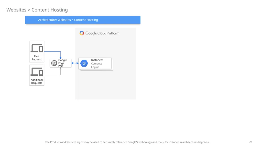Screen dimensions: 262x147
Task: Click the blue arrowhead entering Edge POP
Action: (60, 58)
